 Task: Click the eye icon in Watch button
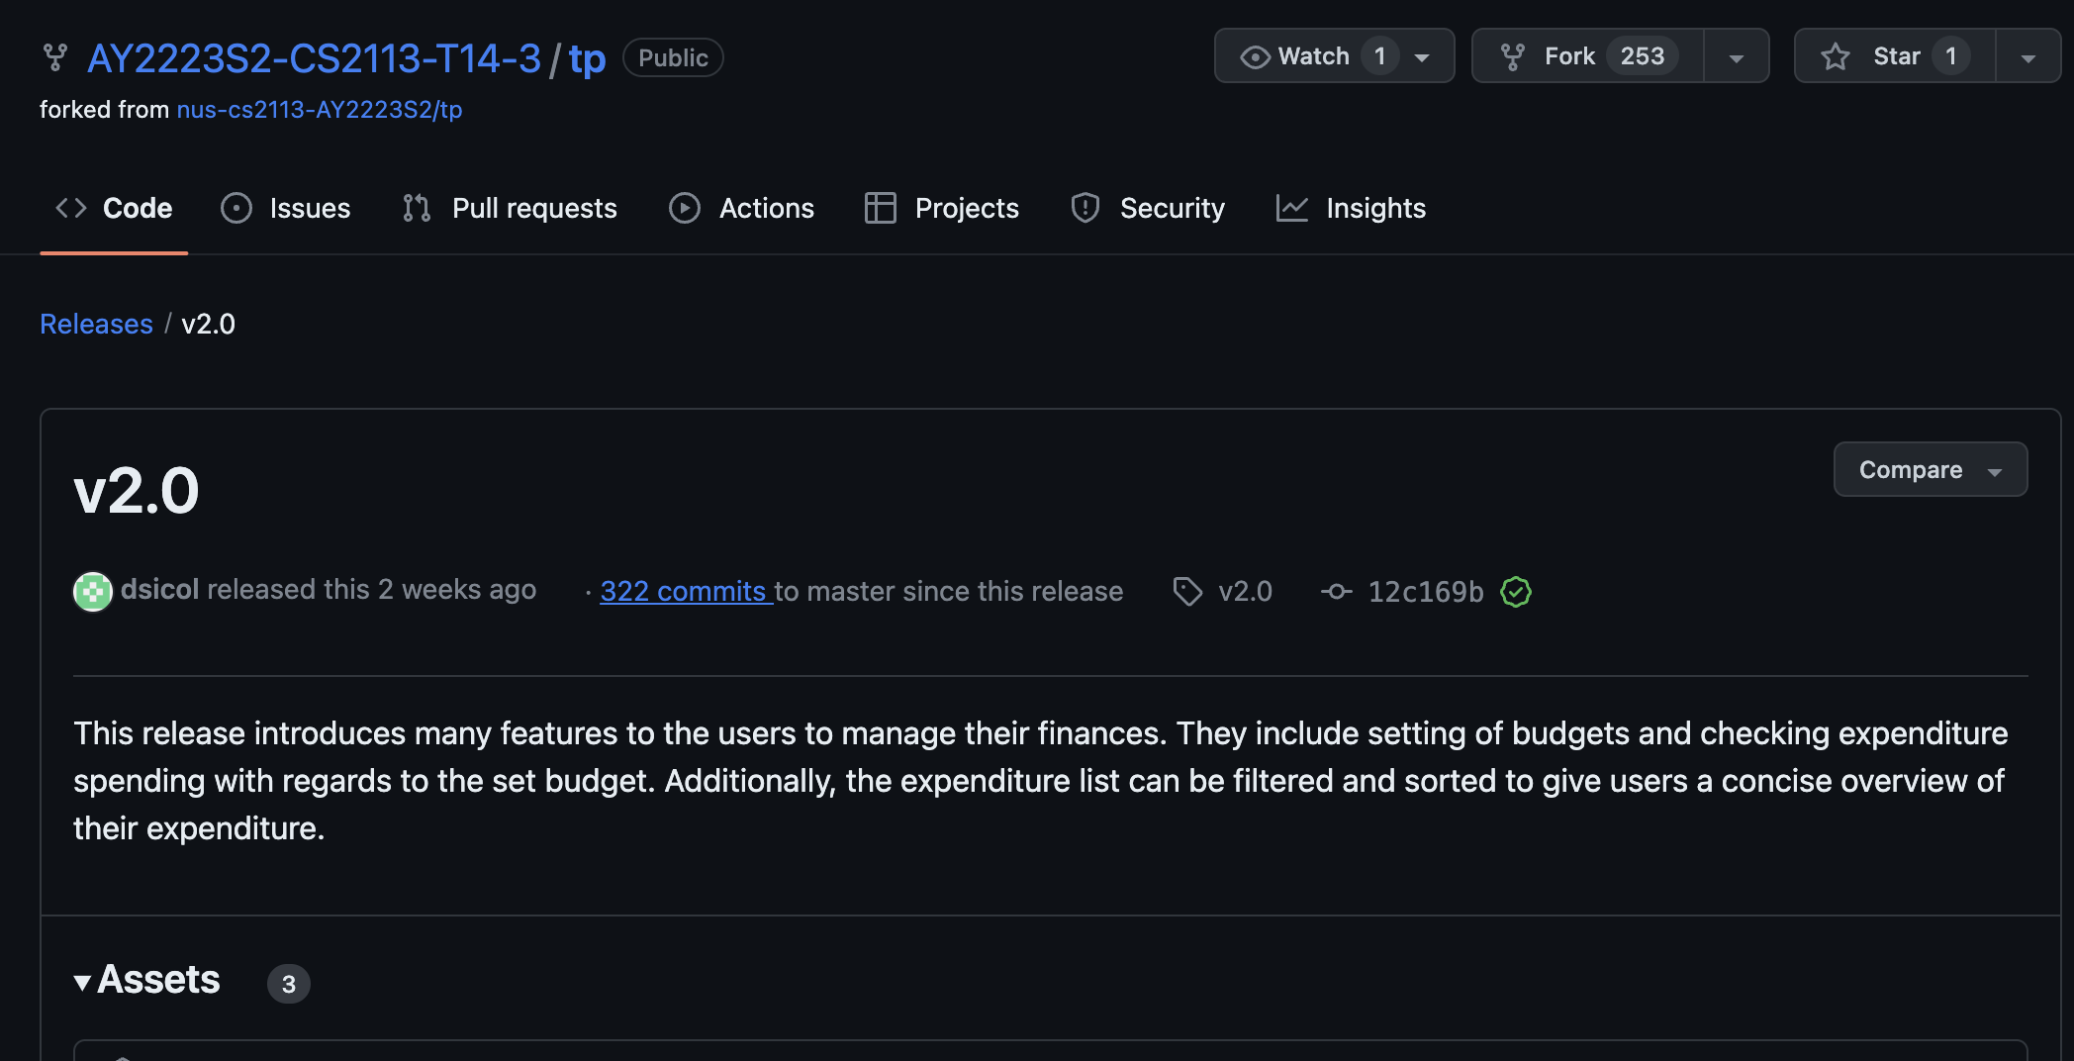pyautogui.click(x=1255, y=57)
